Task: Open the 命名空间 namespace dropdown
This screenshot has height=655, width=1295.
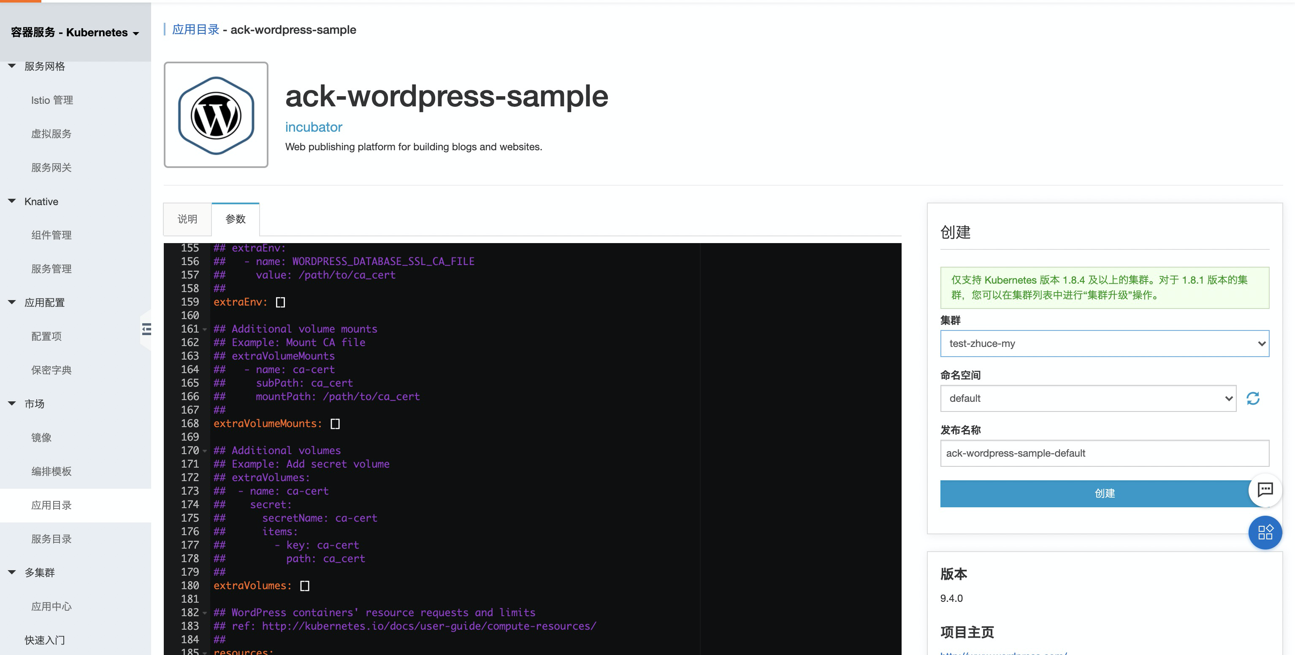Action: 1088,399
